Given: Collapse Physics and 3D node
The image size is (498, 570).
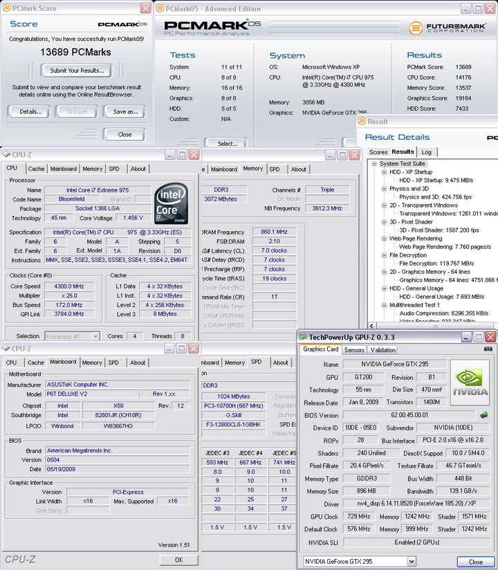Looking at the screenshot, I should coord(384,189).
